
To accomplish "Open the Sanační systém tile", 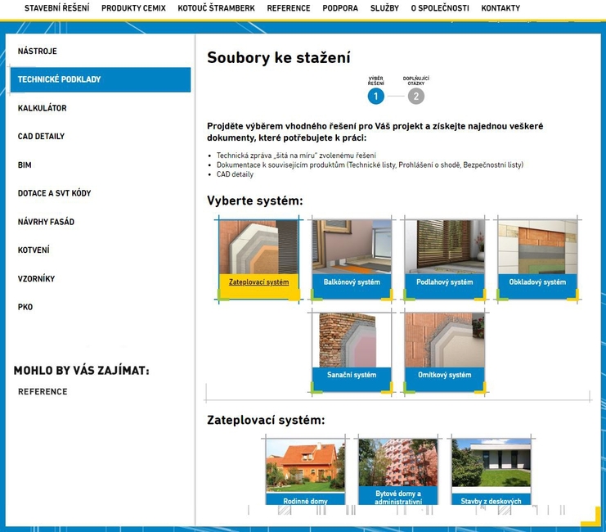I will (x=352, y=350).
